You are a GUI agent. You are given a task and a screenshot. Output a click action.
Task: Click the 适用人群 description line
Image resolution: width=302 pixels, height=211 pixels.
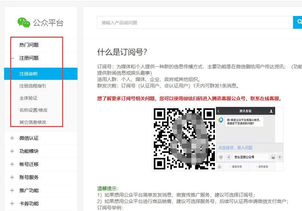[149, 79]
